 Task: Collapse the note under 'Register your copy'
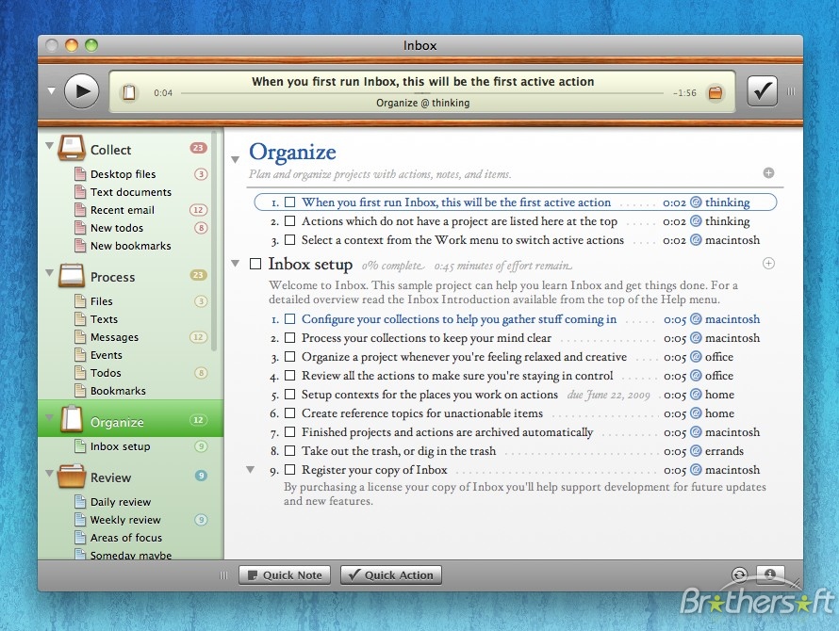point(250,470)
